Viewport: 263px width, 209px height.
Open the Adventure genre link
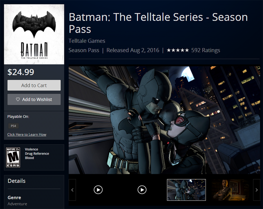click(17, 204)
